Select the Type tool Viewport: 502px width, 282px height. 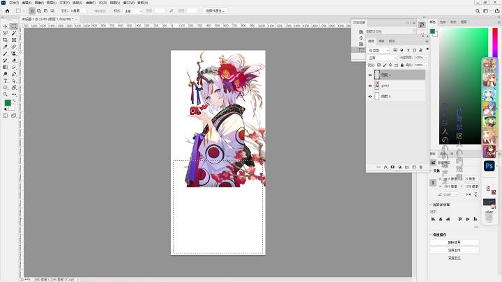pos(6,81)
